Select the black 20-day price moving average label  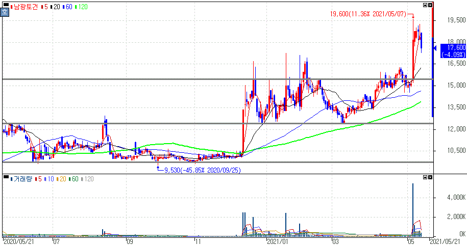(x=56, y=7)
